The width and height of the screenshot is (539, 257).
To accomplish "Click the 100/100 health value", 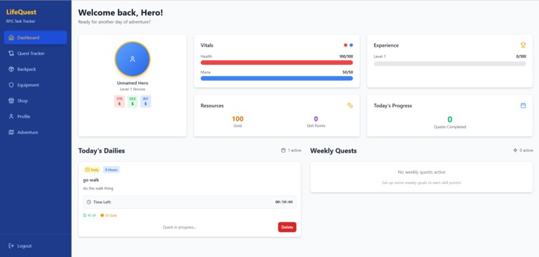I will [346, 56].
